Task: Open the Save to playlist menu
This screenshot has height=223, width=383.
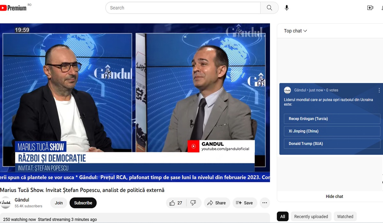Action: coord(244,203)
